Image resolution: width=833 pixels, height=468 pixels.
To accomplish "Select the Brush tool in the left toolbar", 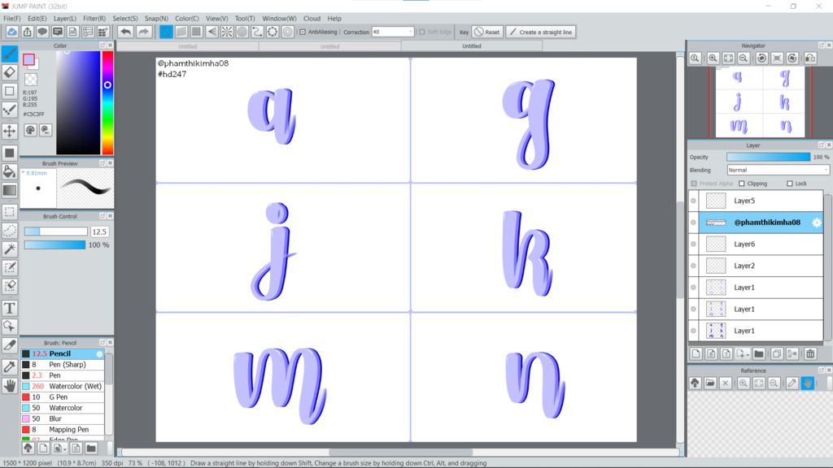I will coord(10,53).
